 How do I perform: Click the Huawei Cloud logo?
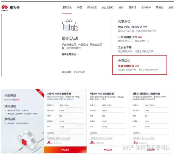10,8
